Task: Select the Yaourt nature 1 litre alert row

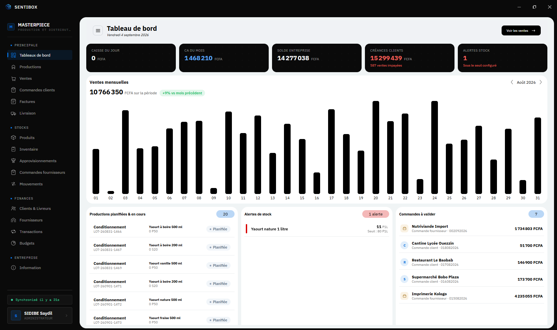Action: click(x=317, y=229)
